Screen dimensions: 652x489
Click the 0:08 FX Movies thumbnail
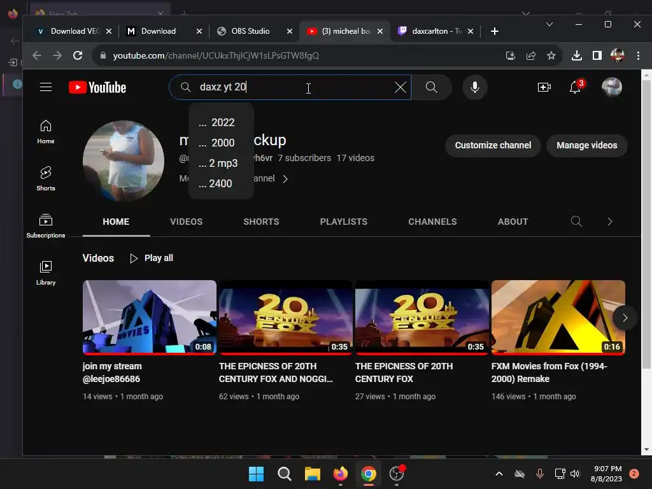pos(149,317)
